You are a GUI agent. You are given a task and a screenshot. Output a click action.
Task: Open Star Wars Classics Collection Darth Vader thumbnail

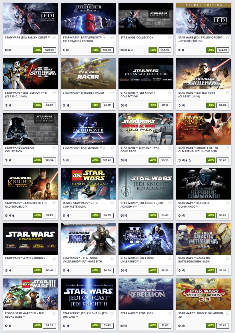(30, 129)
